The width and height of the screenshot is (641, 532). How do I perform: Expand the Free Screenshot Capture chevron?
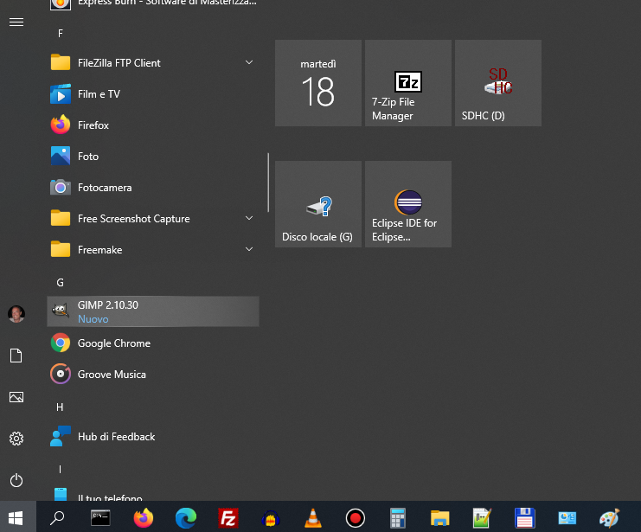pos(249,218)
